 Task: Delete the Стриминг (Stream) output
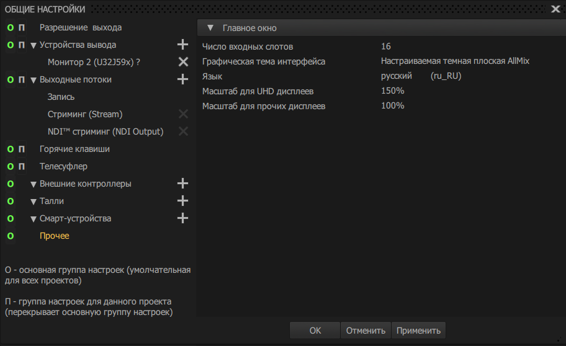pyautogui.click(x=183, y=114)
